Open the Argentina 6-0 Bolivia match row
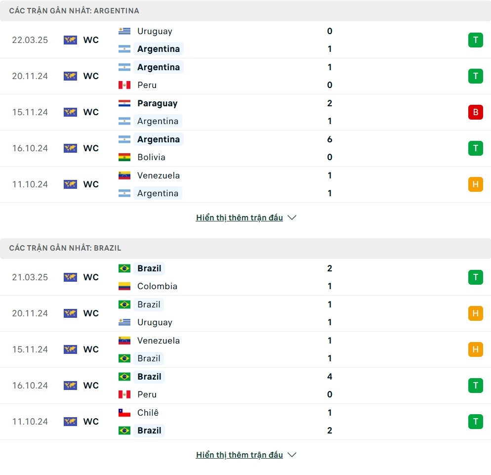 point(245,148)
